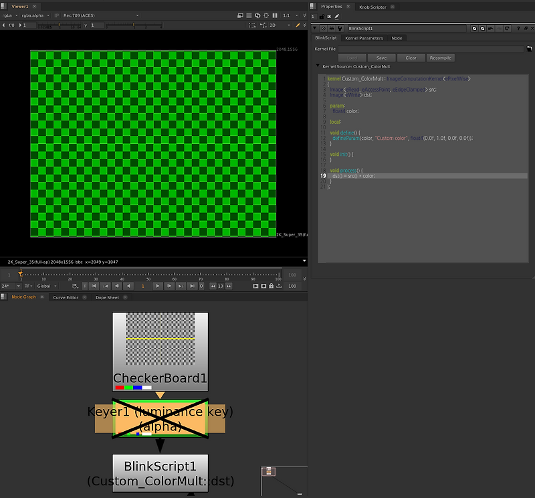535x498 pixels.
Task: Open the viewer Browse Kernel File icon
Action: pyautogui.click(x=528, y=48)
